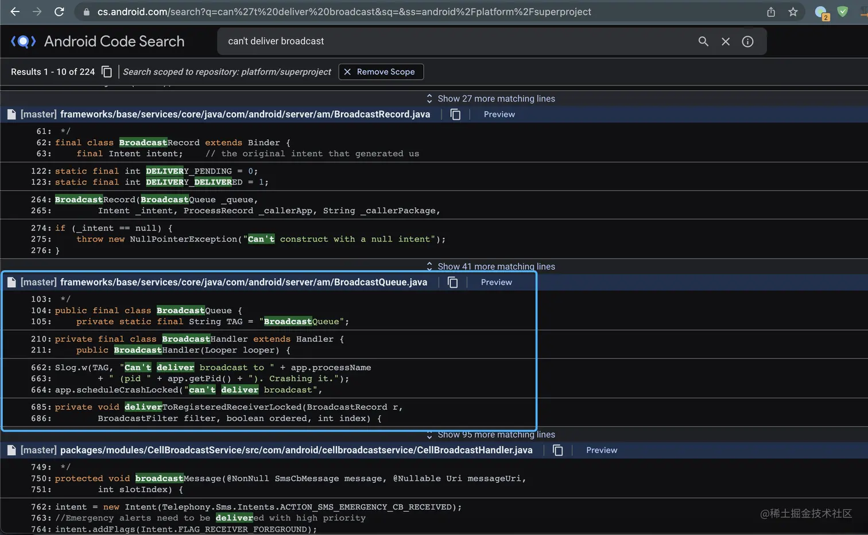
Task: Copy path of BroadcastQueue.java
Action: pyautogui.click(x=452, y=282)
